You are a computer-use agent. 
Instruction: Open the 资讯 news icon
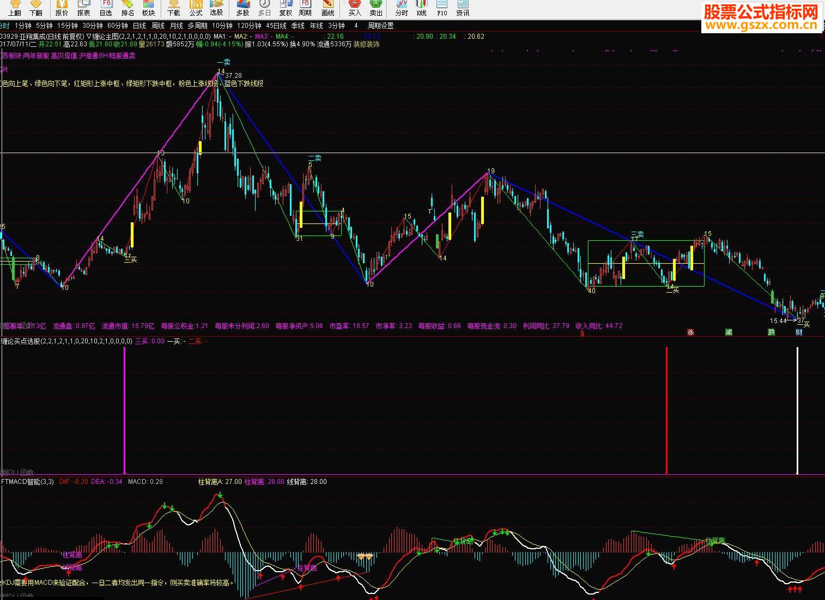coord(463,8)
